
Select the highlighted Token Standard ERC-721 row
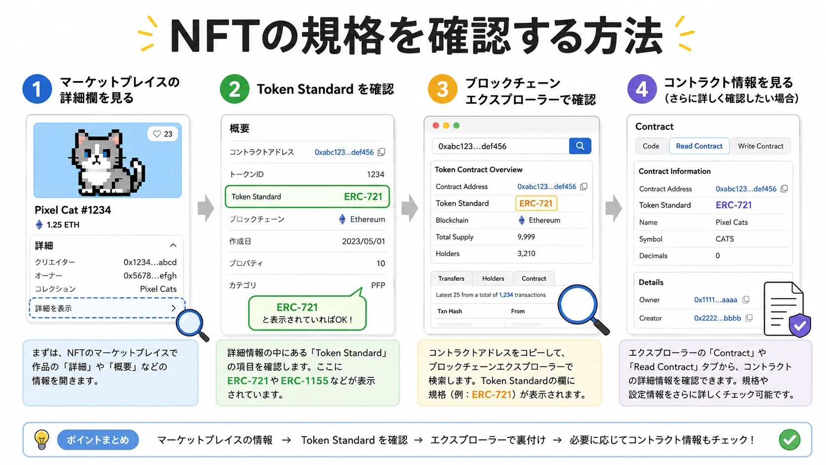pos(307,197)
